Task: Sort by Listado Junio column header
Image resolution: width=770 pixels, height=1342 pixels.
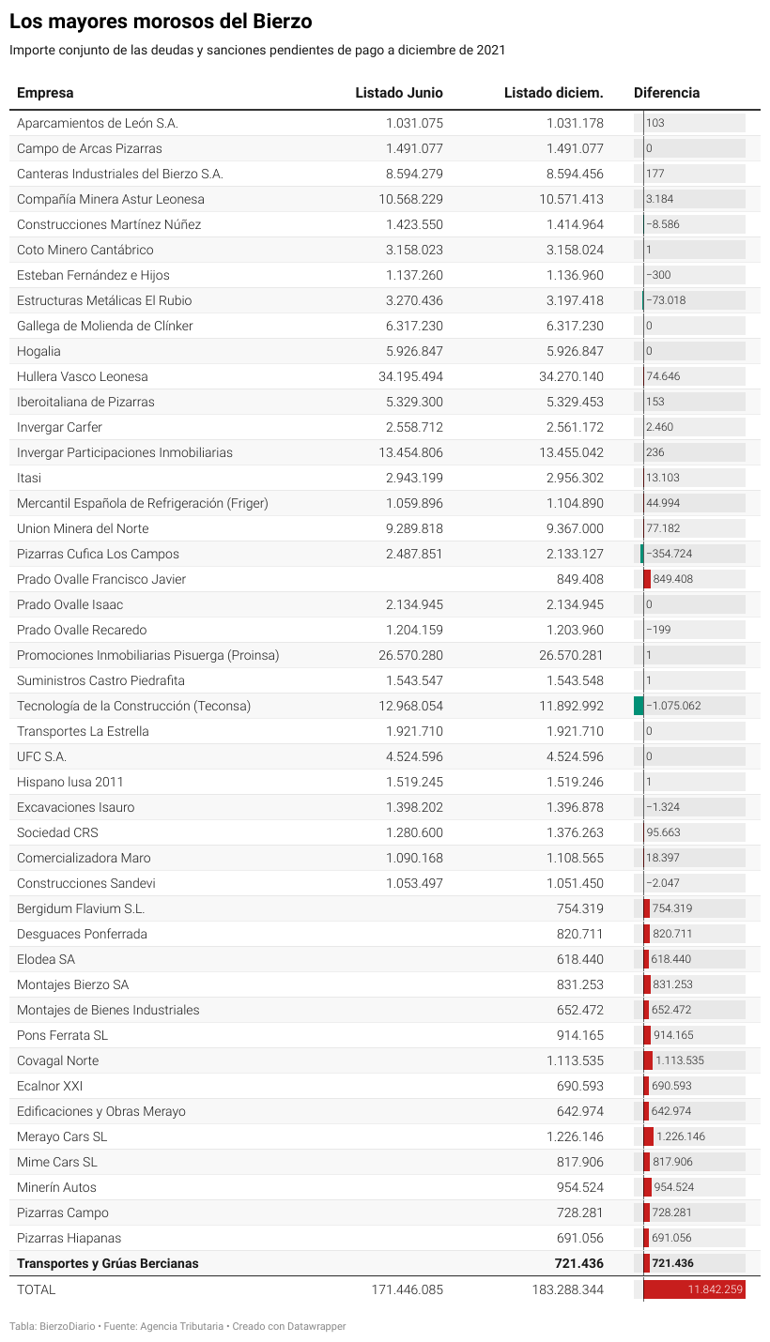Action: 399,92
